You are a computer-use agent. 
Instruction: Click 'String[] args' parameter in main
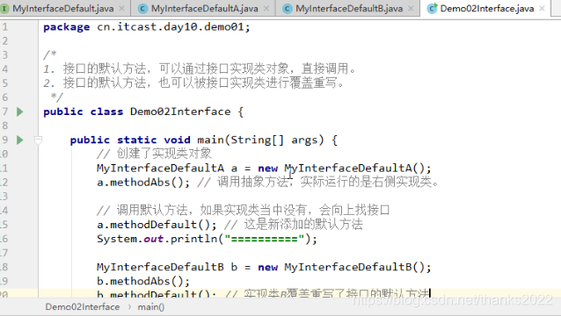(x=274, y=140)
